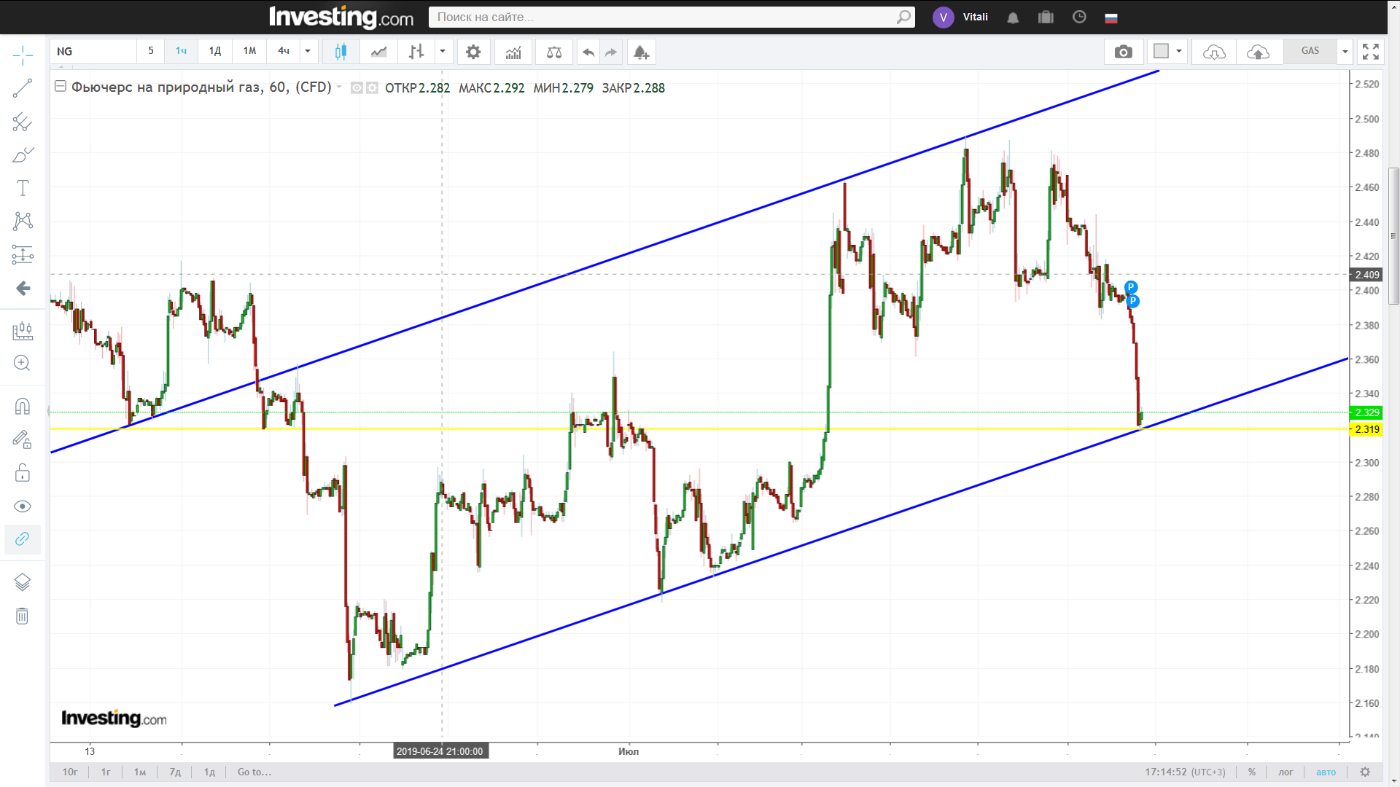
Task: Open the compare symbols scale icon
Action: (x=554, y=52)
